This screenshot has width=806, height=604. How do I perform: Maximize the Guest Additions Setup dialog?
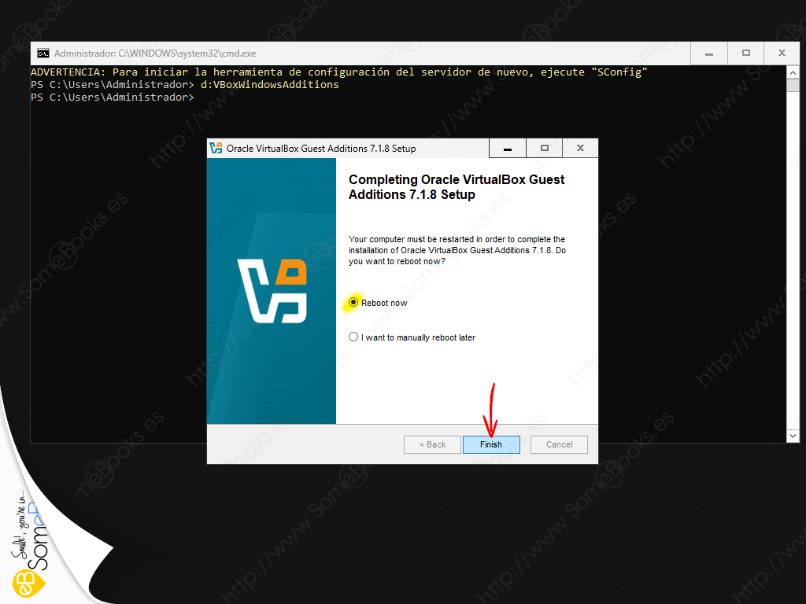pos(544,148)
